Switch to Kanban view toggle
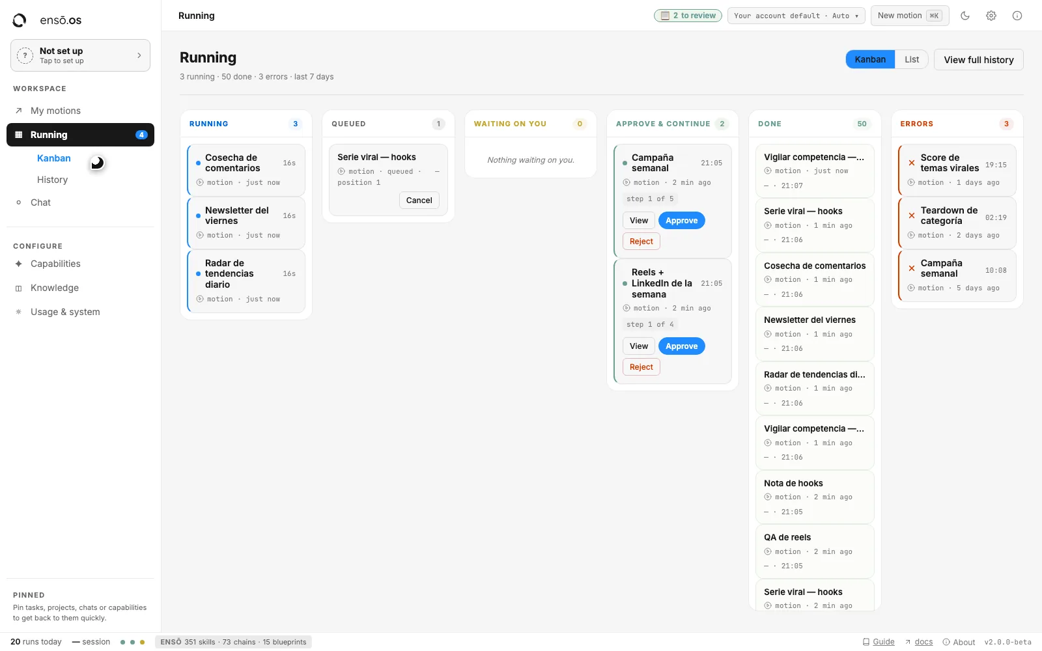The image size is (1042, 651). coord(870,59)
